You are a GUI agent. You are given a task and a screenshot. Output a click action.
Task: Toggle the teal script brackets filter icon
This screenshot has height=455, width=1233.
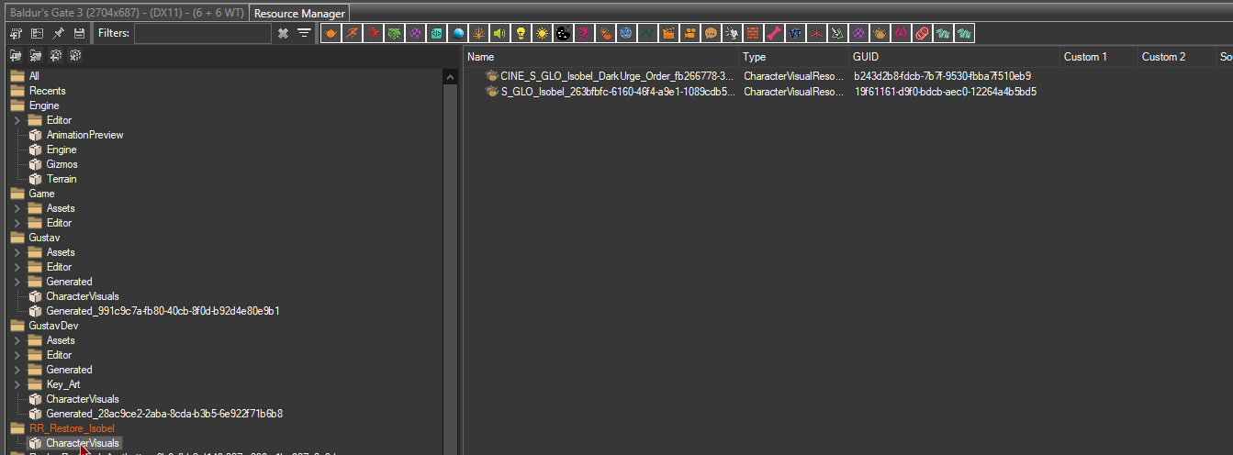(436, 33)
